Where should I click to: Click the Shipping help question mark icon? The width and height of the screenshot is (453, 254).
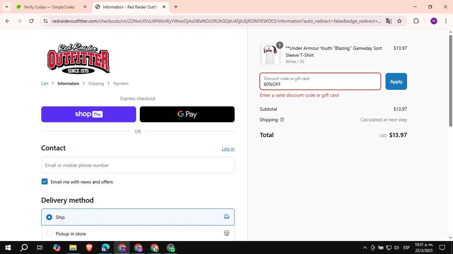282,120
